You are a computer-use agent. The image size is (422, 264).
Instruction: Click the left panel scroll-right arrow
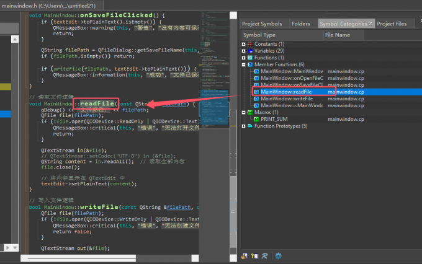point(7,248)
